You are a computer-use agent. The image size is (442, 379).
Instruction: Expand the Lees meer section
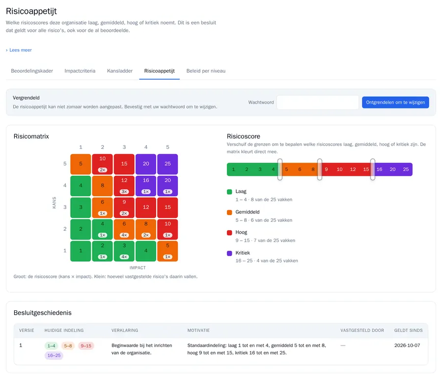(19, 50)
